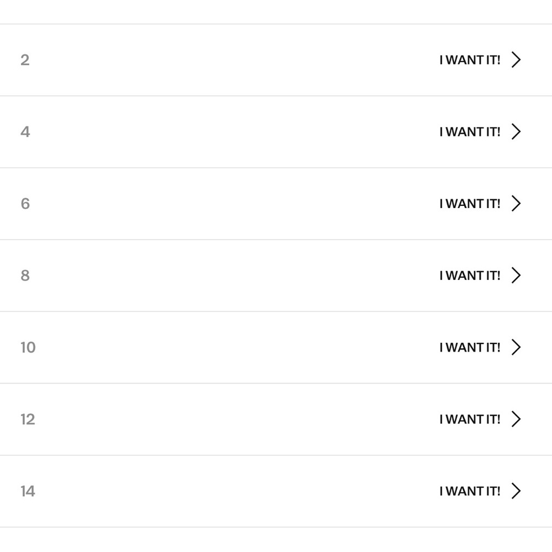552x552 pixels.
Task: Choose "I WANT IT!" for size 12
Action: [x=470, y=419]
